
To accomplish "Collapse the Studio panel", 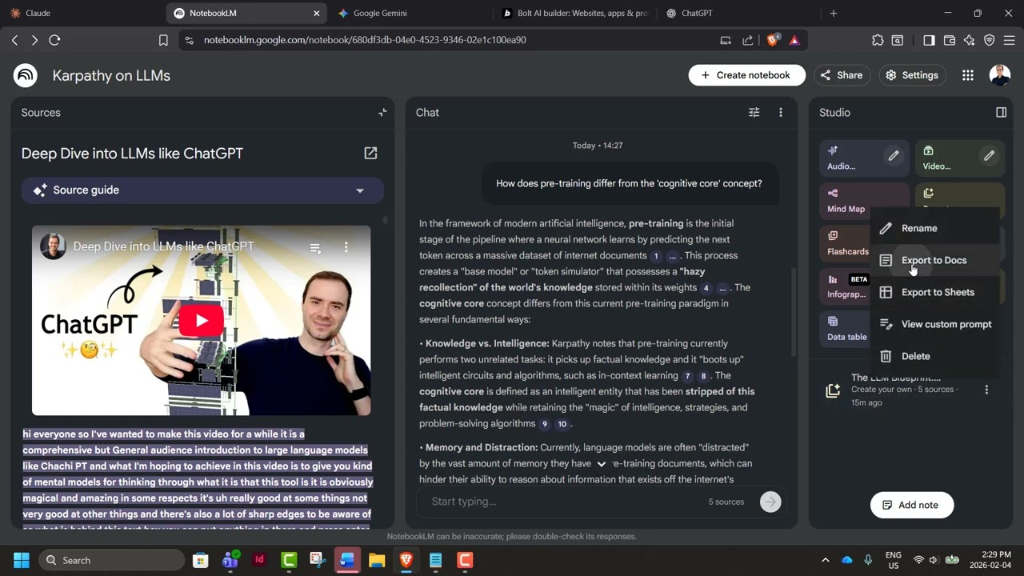I will (1001, 113).
